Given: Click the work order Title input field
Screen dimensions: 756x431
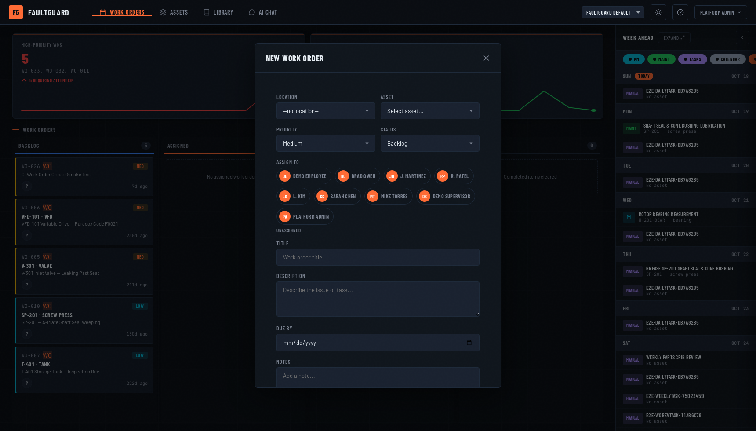Looking at the screenshot, I should point(378,257).
